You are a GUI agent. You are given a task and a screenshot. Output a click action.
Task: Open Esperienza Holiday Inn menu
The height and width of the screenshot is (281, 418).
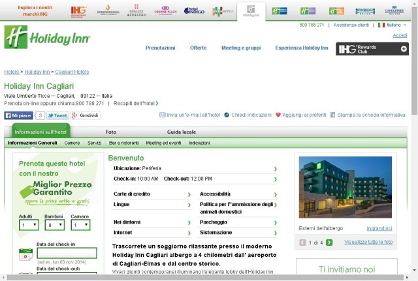coord(302,48)
